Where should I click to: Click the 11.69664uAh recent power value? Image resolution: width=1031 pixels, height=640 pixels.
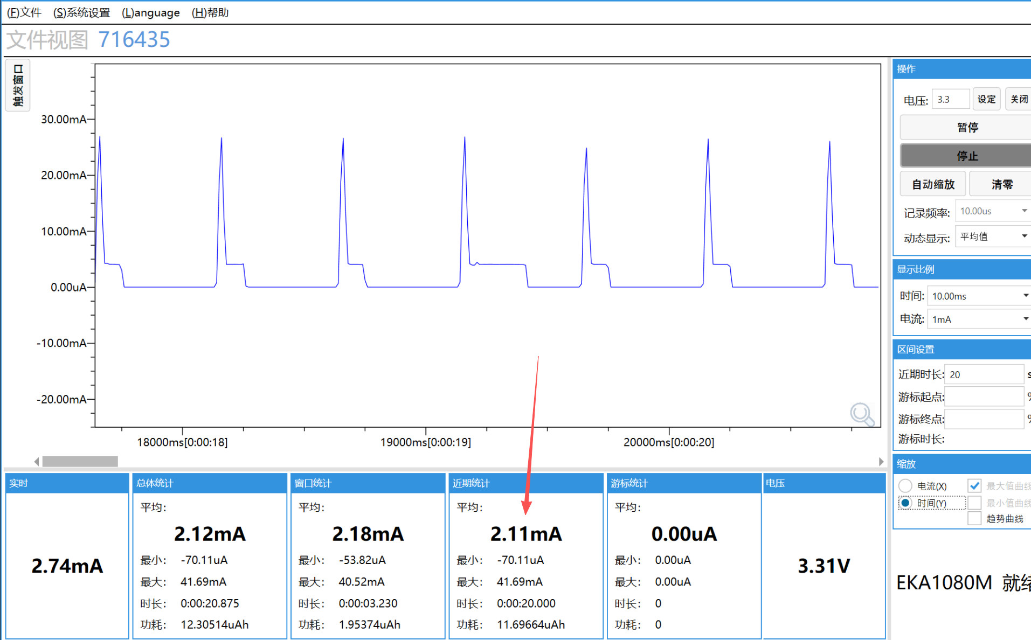point(531,625)
